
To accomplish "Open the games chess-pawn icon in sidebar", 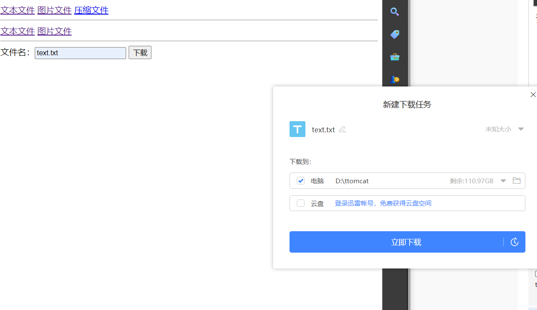I will (395, 80).
